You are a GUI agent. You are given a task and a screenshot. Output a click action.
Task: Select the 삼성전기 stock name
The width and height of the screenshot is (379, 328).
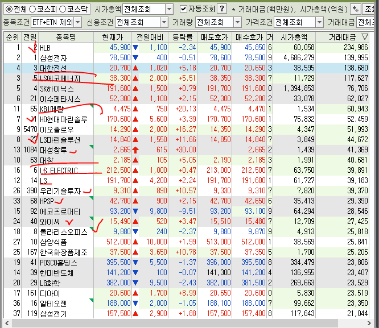click(x=53, y=314)
